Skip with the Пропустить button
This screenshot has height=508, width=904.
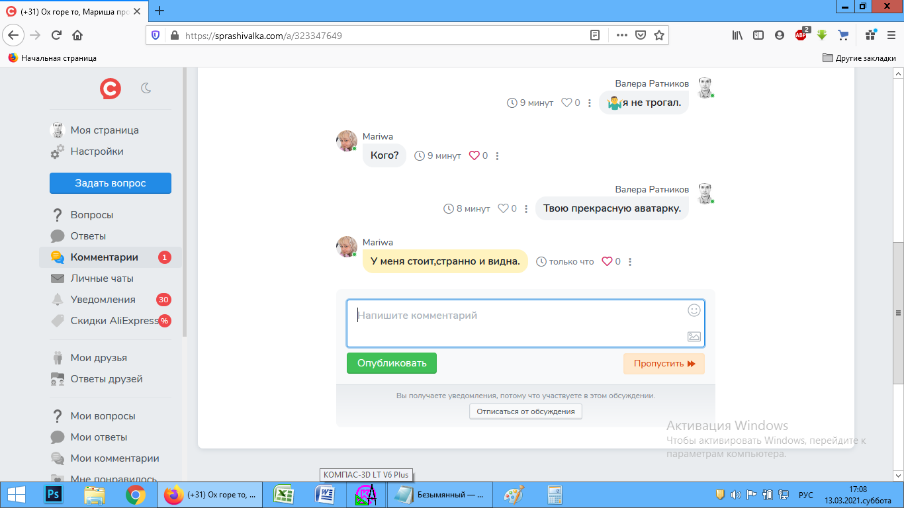click(x=664, y=364)
